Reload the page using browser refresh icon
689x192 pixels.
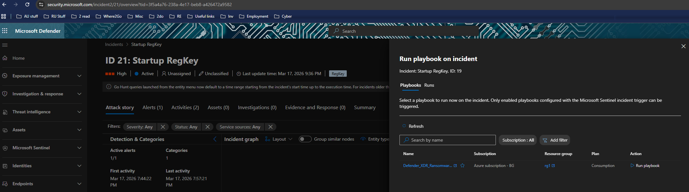(x=27, y=4)
